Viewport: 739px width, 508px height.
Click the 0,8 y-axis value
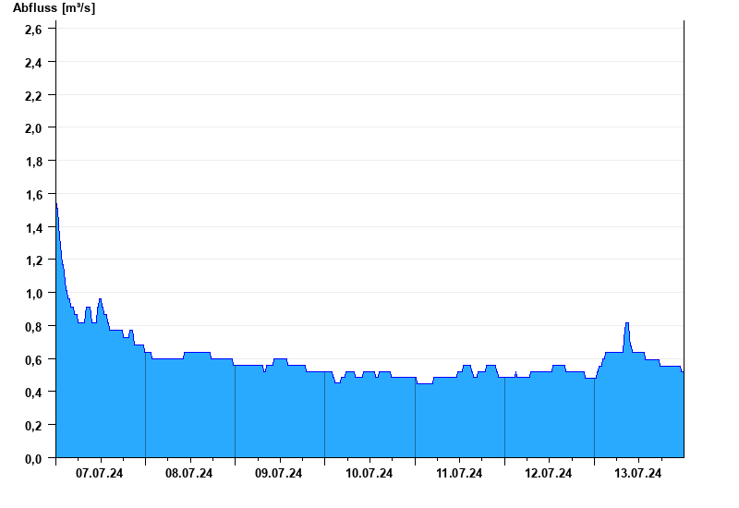pyautogui.click(x=33, y=327)
